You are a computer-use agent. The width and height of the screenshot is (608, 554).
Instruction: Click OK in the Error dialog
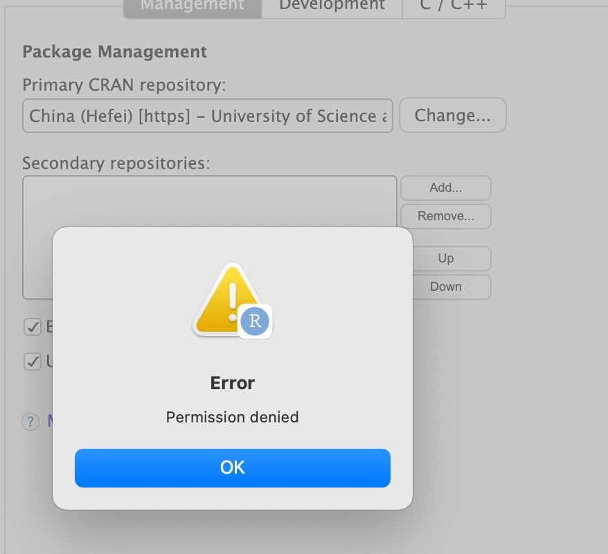(x=233, y=467)
